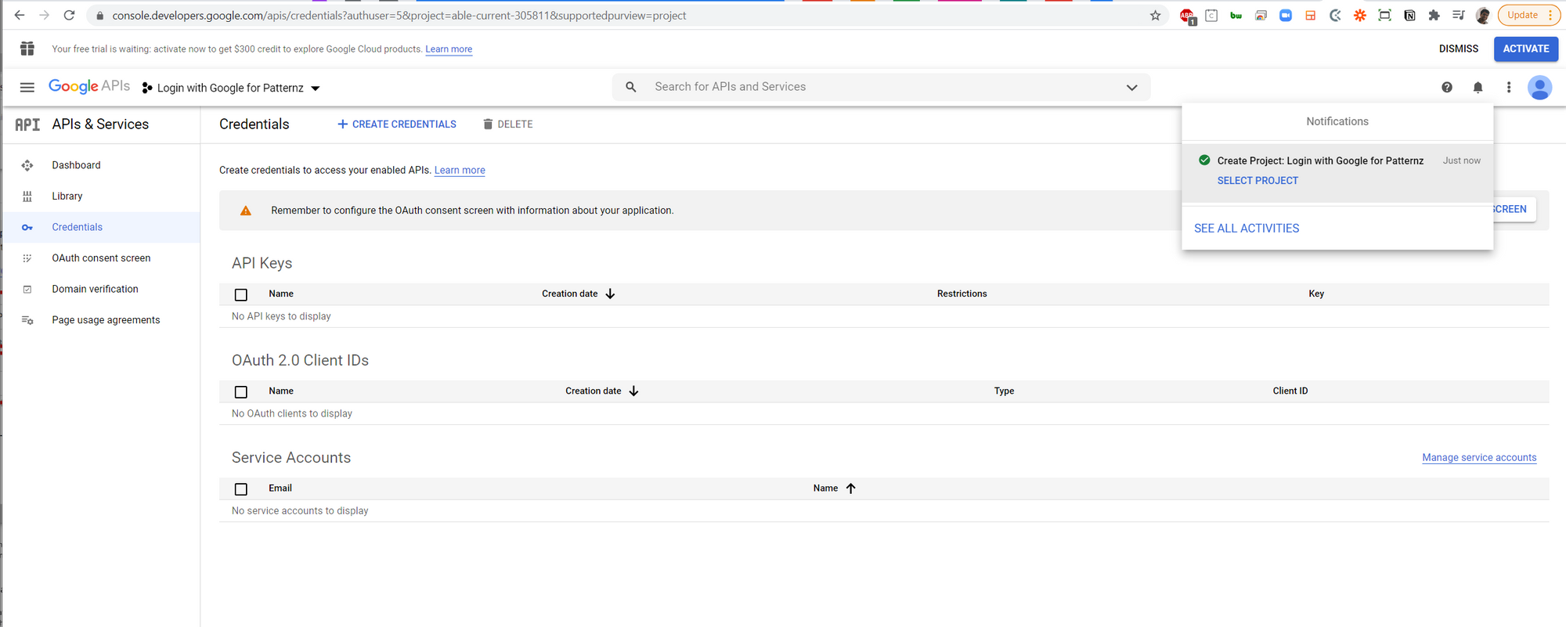Viewport: 1566px width, 627px height.
Task: Open Manage service accounts link
Action: (1479, 458)
